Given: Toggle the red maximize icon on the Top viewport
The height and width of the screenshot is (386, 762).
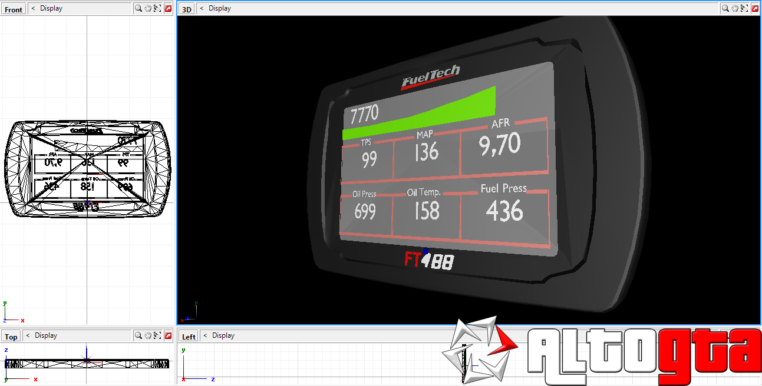Looking at the screenshot, I should pyautogui.click(x=168, y=335).
